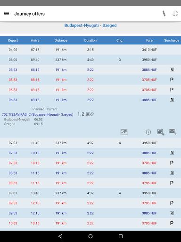Tap red 07:53 departure time
This screenshot has height=242, width=181.
[13, 163]
